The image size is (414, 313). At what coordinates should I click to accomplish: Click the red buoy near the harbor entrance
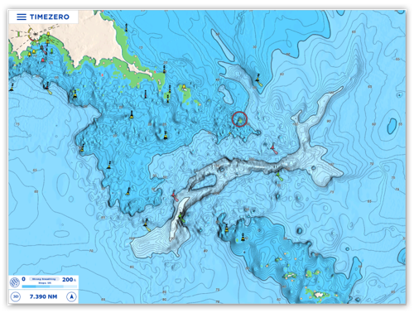pos(43,60)
